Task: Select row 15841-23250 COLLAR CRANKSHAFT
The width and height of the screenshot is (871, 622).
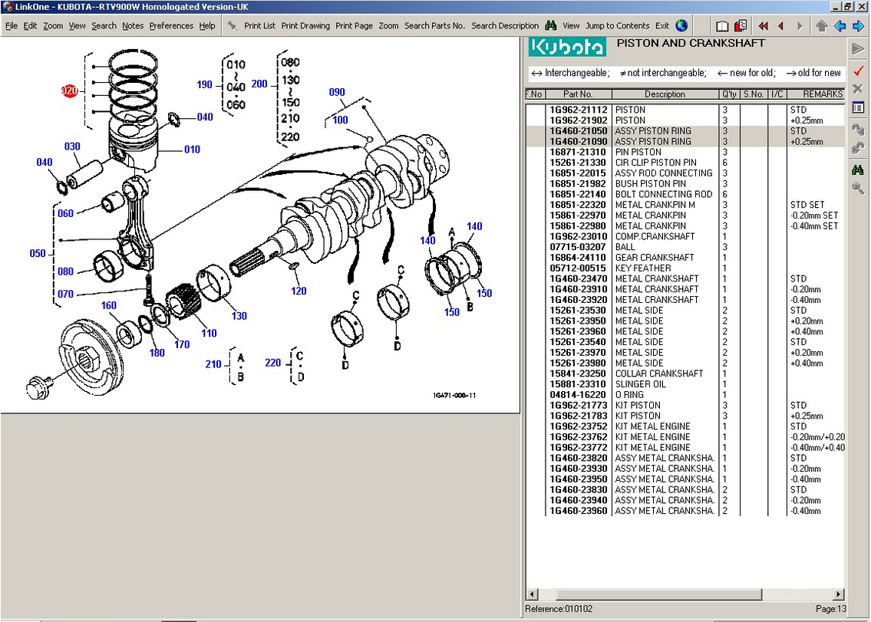Action: pyautogui.click(x=685, y=374)
